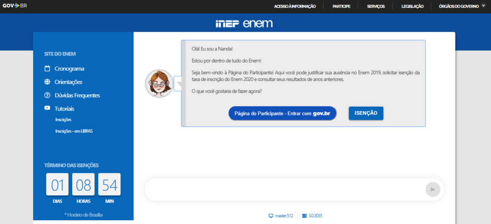
Task: Click the GOV.BR logo at top left
Action: point(15,6)
